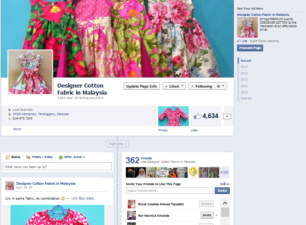
Task: Dismiss the Nur Hasniza Amanda suggestion with the x
Action: tap(216, 215)
